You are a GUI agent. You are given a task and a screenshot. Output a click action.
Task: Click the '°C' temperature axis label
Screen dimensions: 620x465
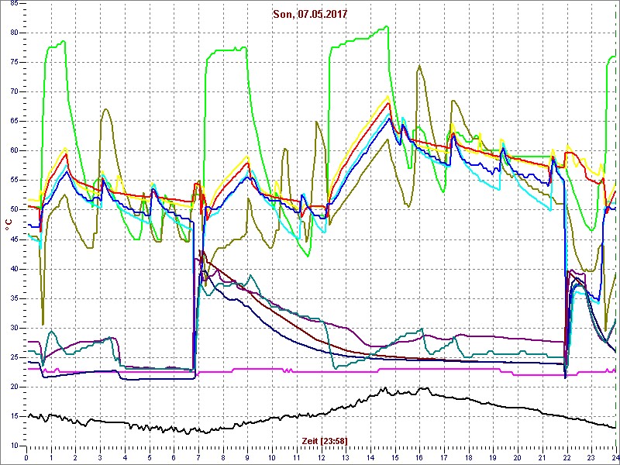9,226
